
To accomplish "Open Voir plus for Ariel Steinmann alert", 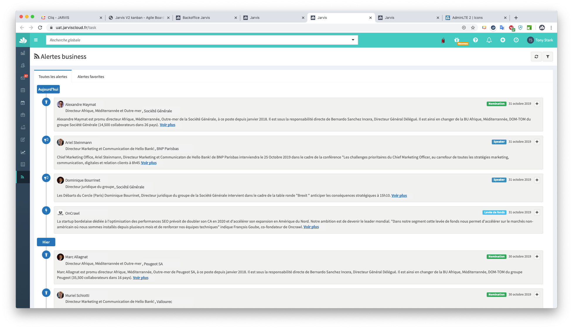I will pos(149,163).
